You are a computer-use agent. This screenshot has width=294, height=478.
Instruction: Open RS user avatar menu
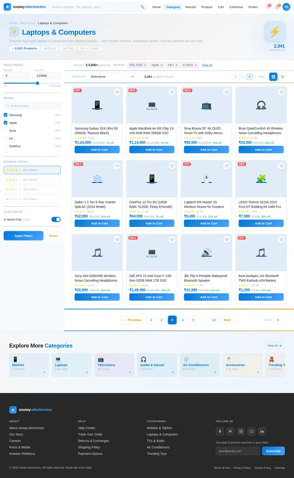tap(286, 7)
